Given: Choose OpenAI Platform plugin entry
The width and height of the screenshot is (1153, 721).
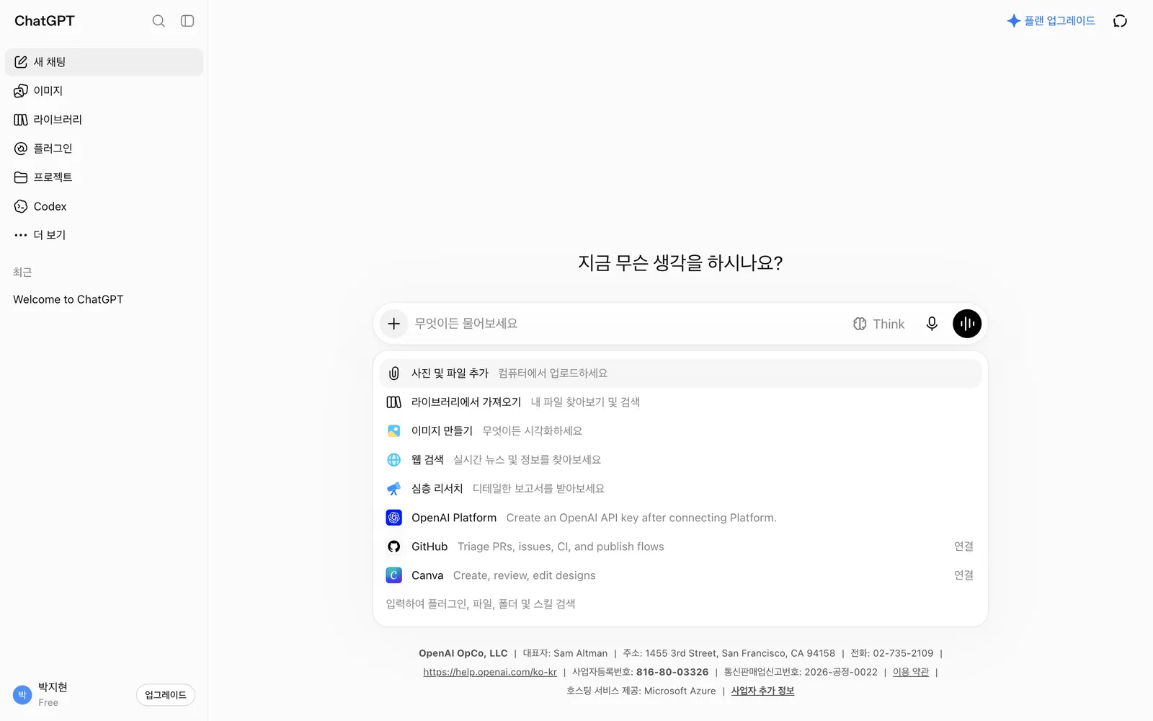Looking at the screenshot, I should (x=680, y=518).
